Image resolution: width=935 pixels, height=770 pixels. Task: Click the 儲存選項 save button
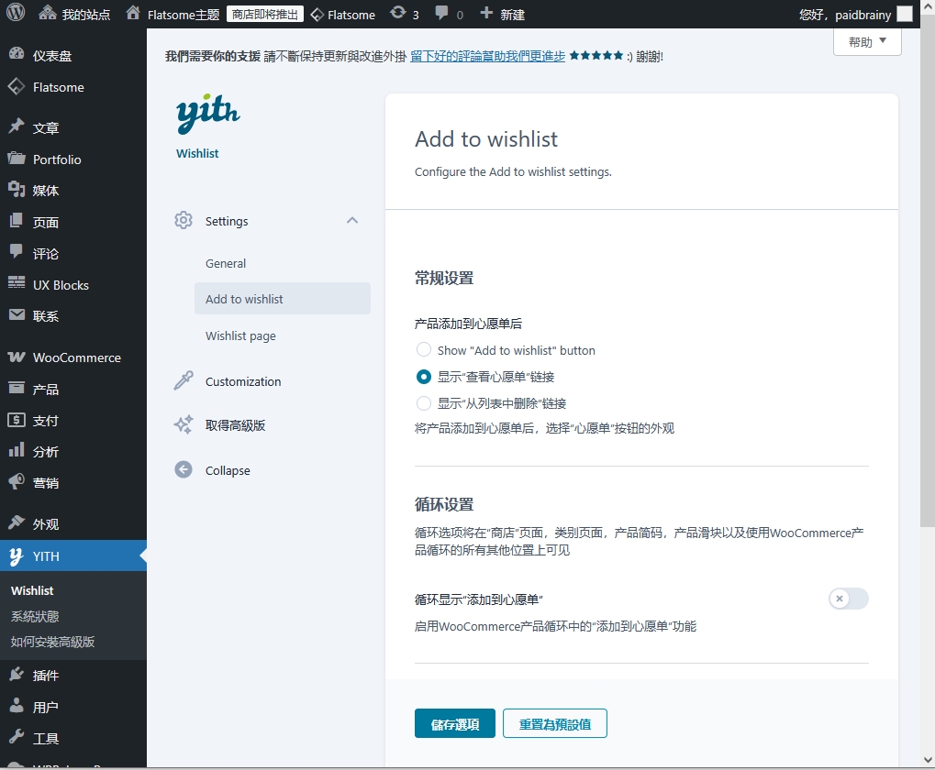pyautogui.click(x=455, y=723)
